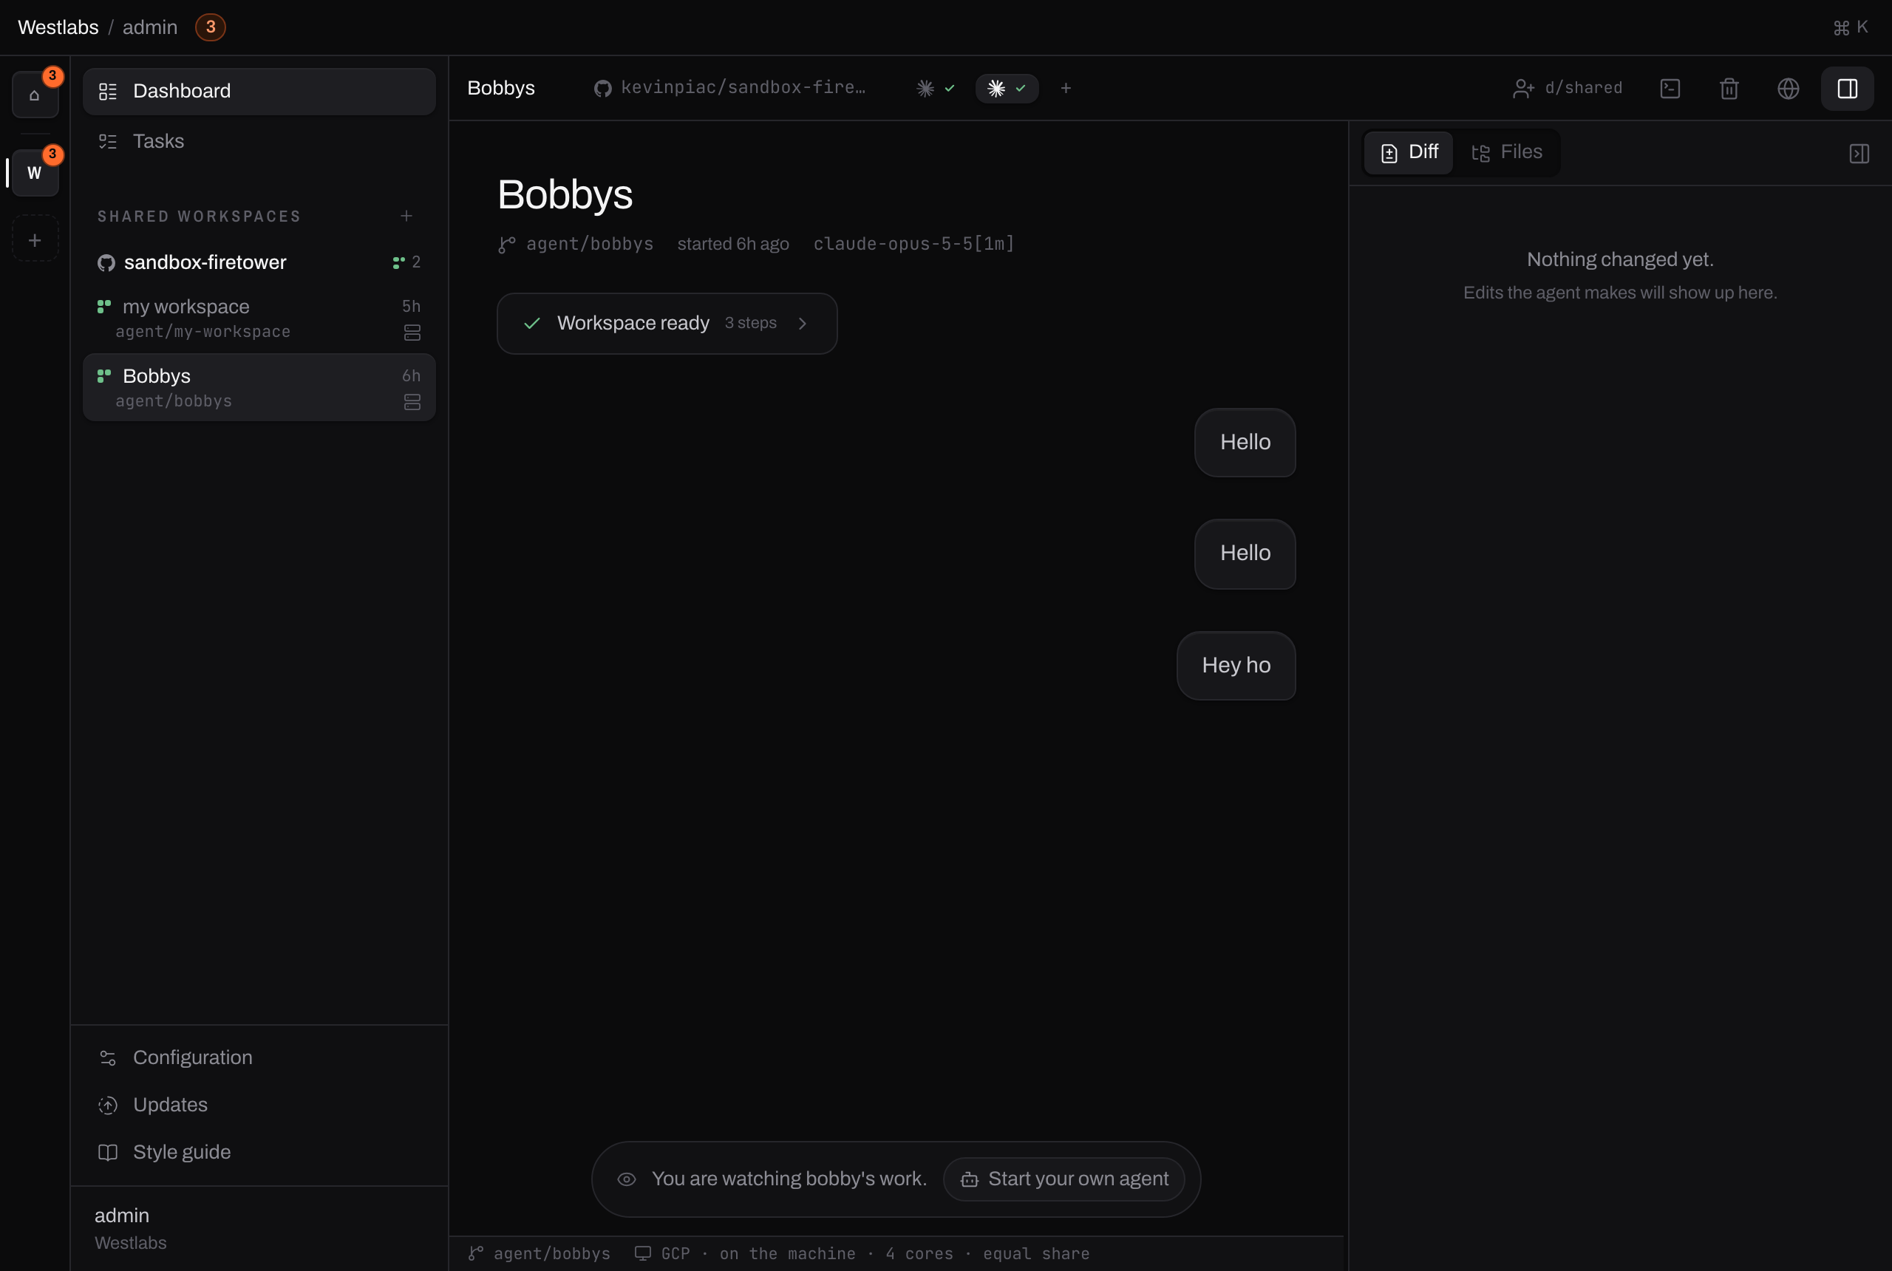Viewport: 1892px width, 1271px height.
Task: Click the agent/bobbys branch in status bar
Action: point(539,1253)
